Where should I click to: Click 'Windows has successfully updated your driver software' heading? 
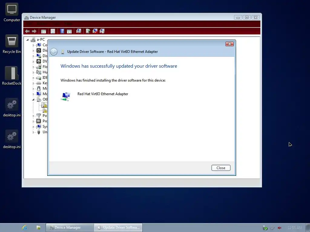119,66
